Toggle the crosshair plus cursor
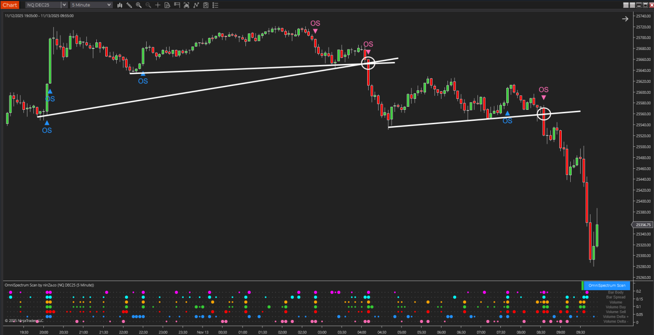This screenshot has height=335, width=654. pyautogui.click(x=158, y=5)
